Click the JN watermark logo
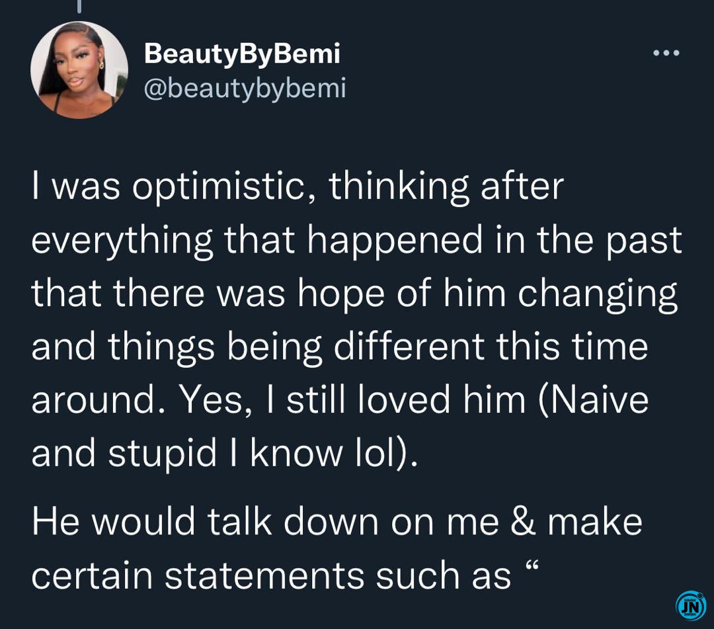 click(691, 606)
